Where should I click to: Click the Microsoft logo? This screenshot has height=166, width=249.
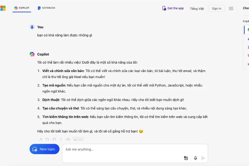pyautogui.click(x=3, y=8)
